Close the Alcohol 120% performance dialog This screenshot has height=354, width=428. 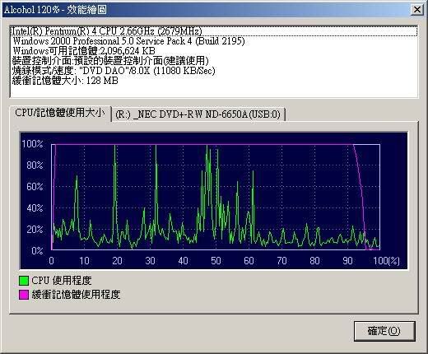pos(416,10)
